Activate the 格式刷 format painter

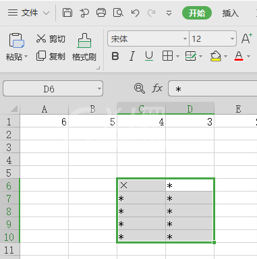click(x=84, y=47)
